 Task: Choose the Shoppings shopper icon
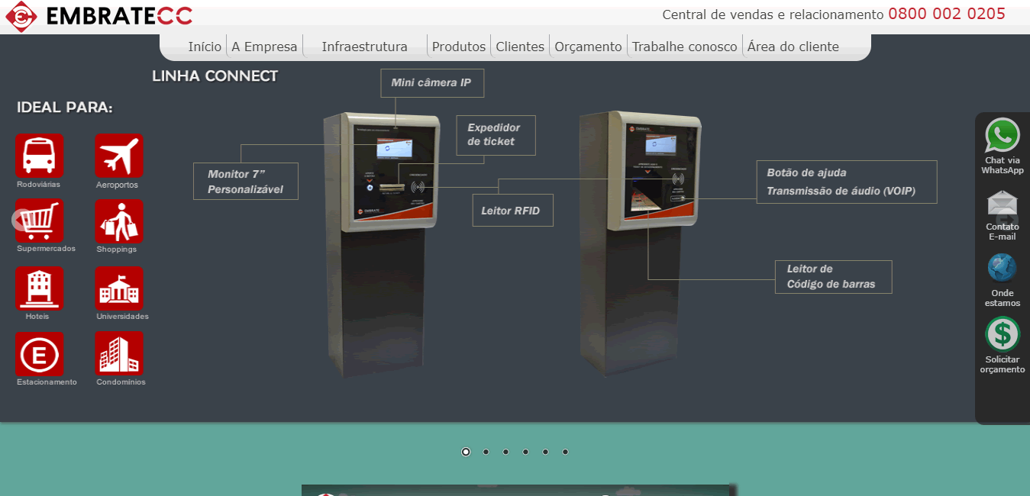[119, 221]
